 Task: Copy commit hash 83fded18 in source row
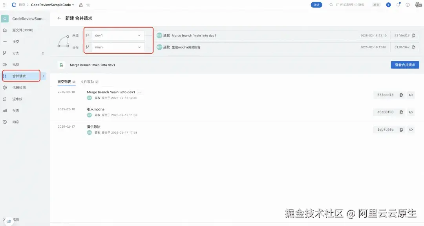(413, 35)
